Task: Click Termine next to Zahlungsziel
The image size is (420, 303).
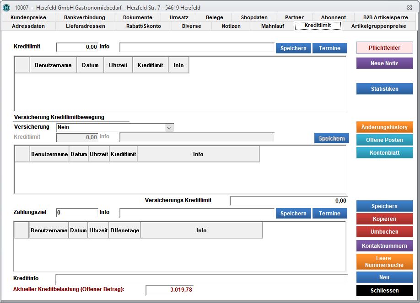Action: [x=329, y=214]
